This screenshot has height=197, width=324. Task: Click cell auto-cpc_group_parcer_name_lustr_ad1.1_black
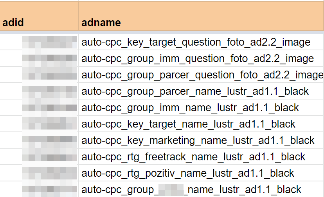point(195,91)
